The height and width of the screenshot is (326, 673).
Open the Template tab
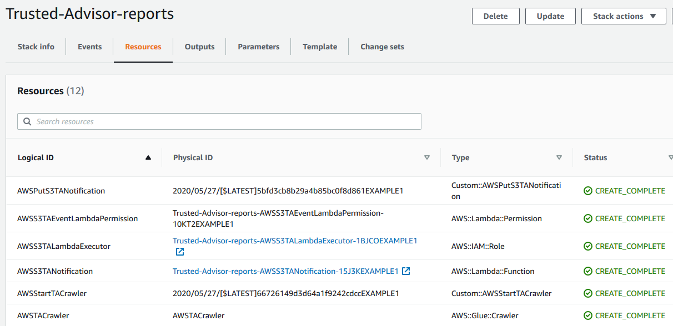coord(320,47)
